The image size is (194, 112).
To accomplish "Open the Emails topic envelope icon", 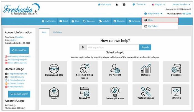I will 54,92.
